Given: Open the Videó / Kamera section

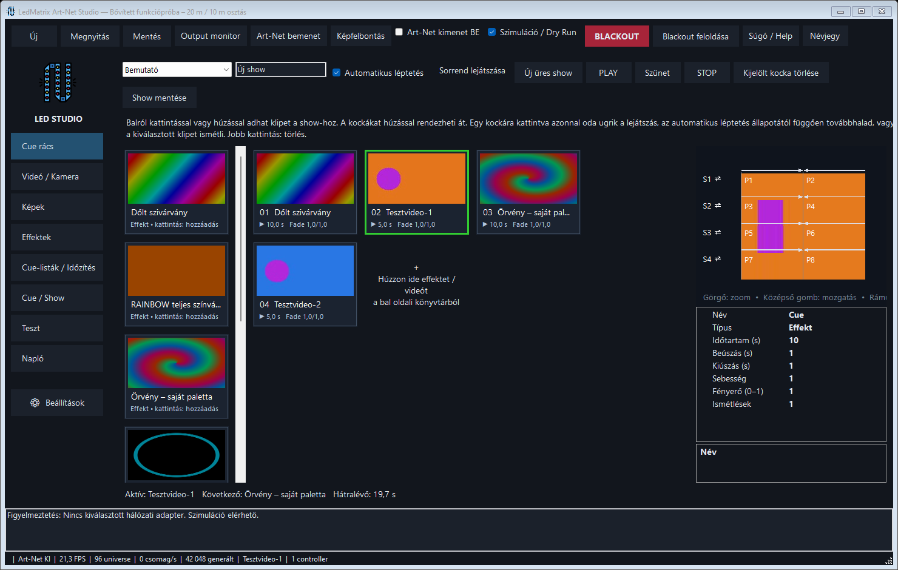Looking at the screenshot, I should (x=57, y=176).
